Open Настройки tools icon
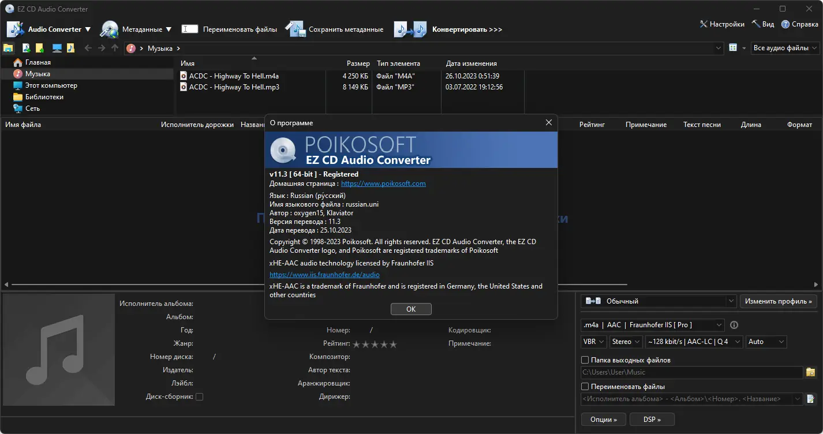 click(x=704, y=24)
